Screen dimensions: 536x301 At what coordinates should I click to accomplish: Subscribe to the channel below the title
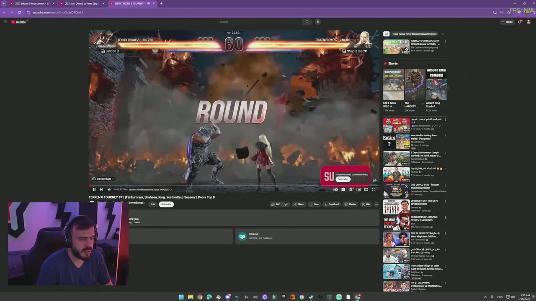point(166,204)
